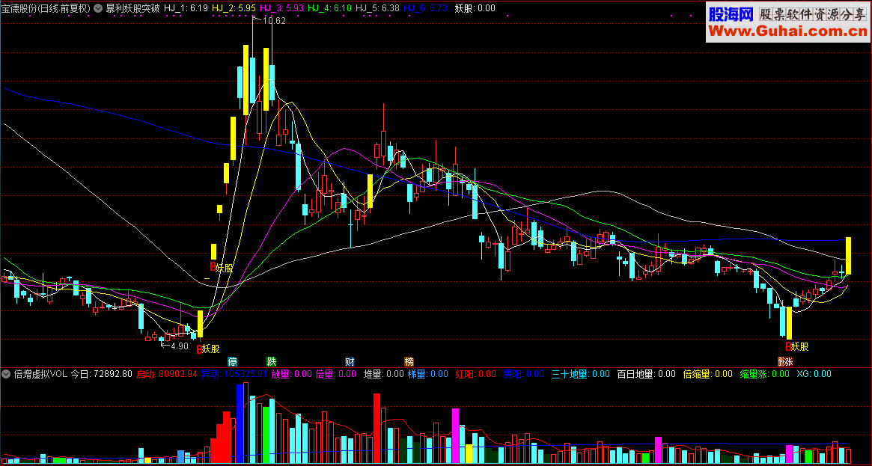Image resolution: width=872 pixels, height=466 pixels.
Task: Click the blue HJ_6: 6.73 value
Action: point(425,8)
